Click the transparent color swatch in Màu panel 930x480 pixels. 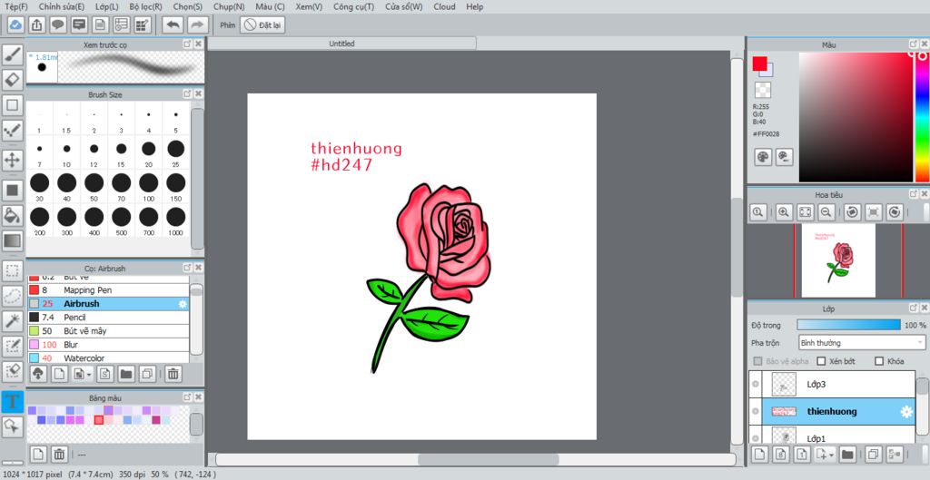click(763, 90)
